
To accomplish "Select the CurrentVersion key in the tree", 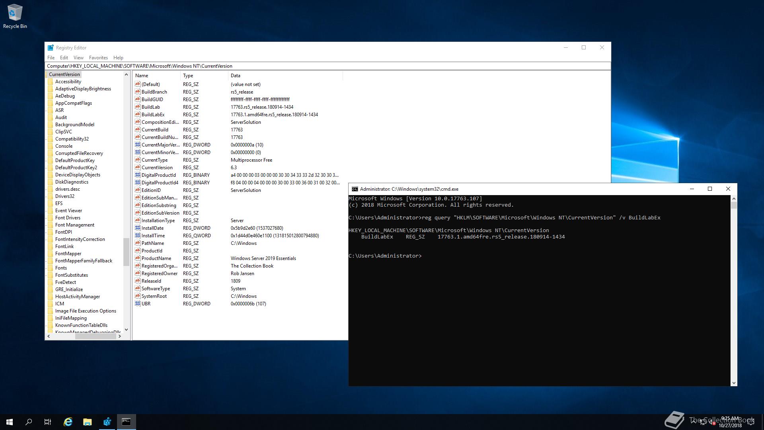I will (64, 74).
